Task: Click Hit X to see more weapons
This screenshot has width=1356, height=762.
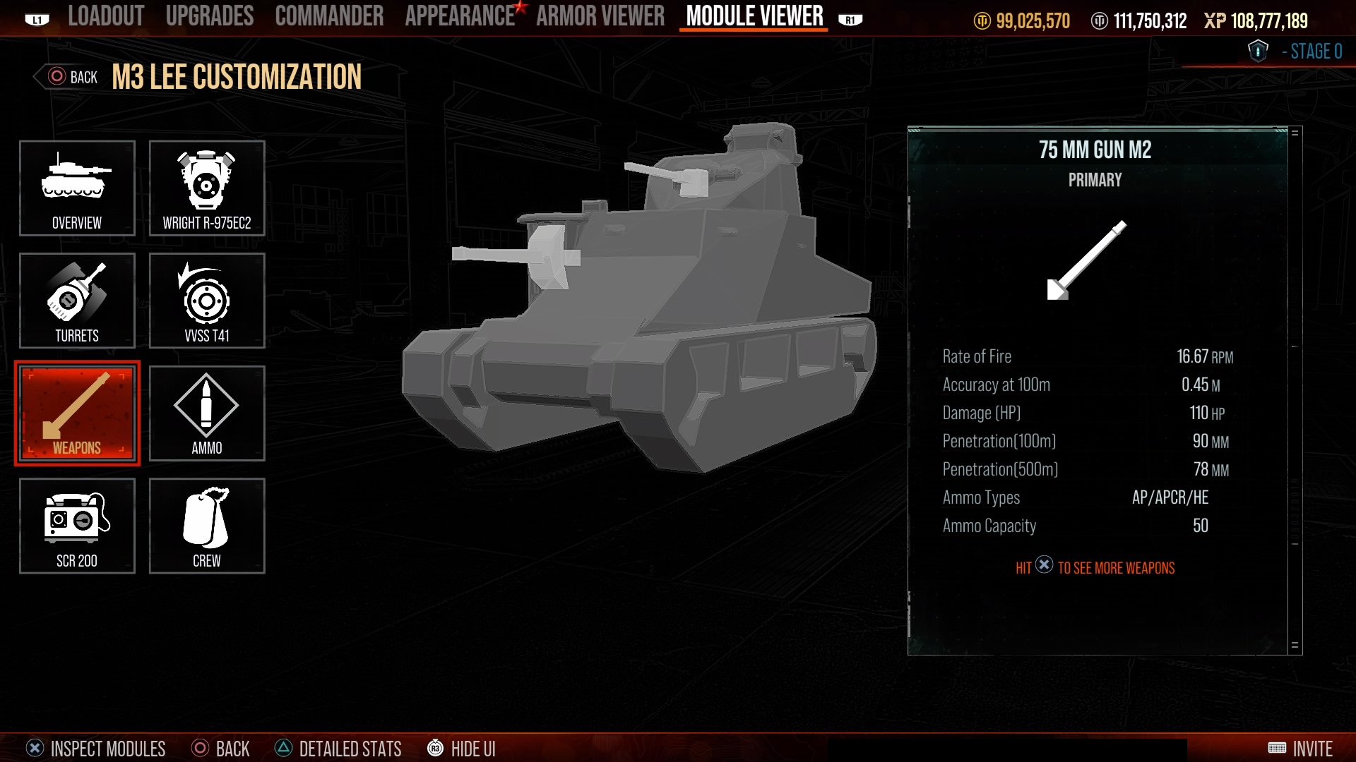Action: (1095, 567)
